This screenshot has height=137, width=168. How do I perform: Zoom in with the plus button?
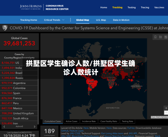[166, 108]
